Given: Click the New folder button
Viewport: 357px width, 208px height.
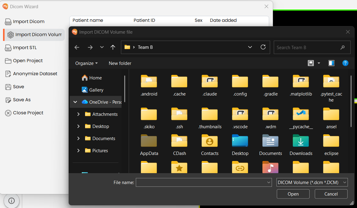Looking at the screenshot, I should (x=120, y=63).
